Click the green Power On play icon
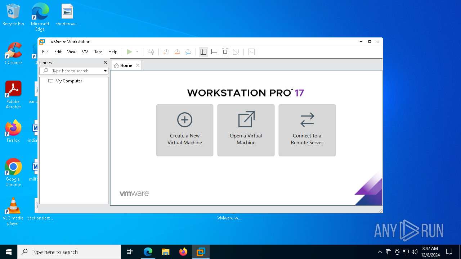461x259 pixels. click(x=129, y=52)
